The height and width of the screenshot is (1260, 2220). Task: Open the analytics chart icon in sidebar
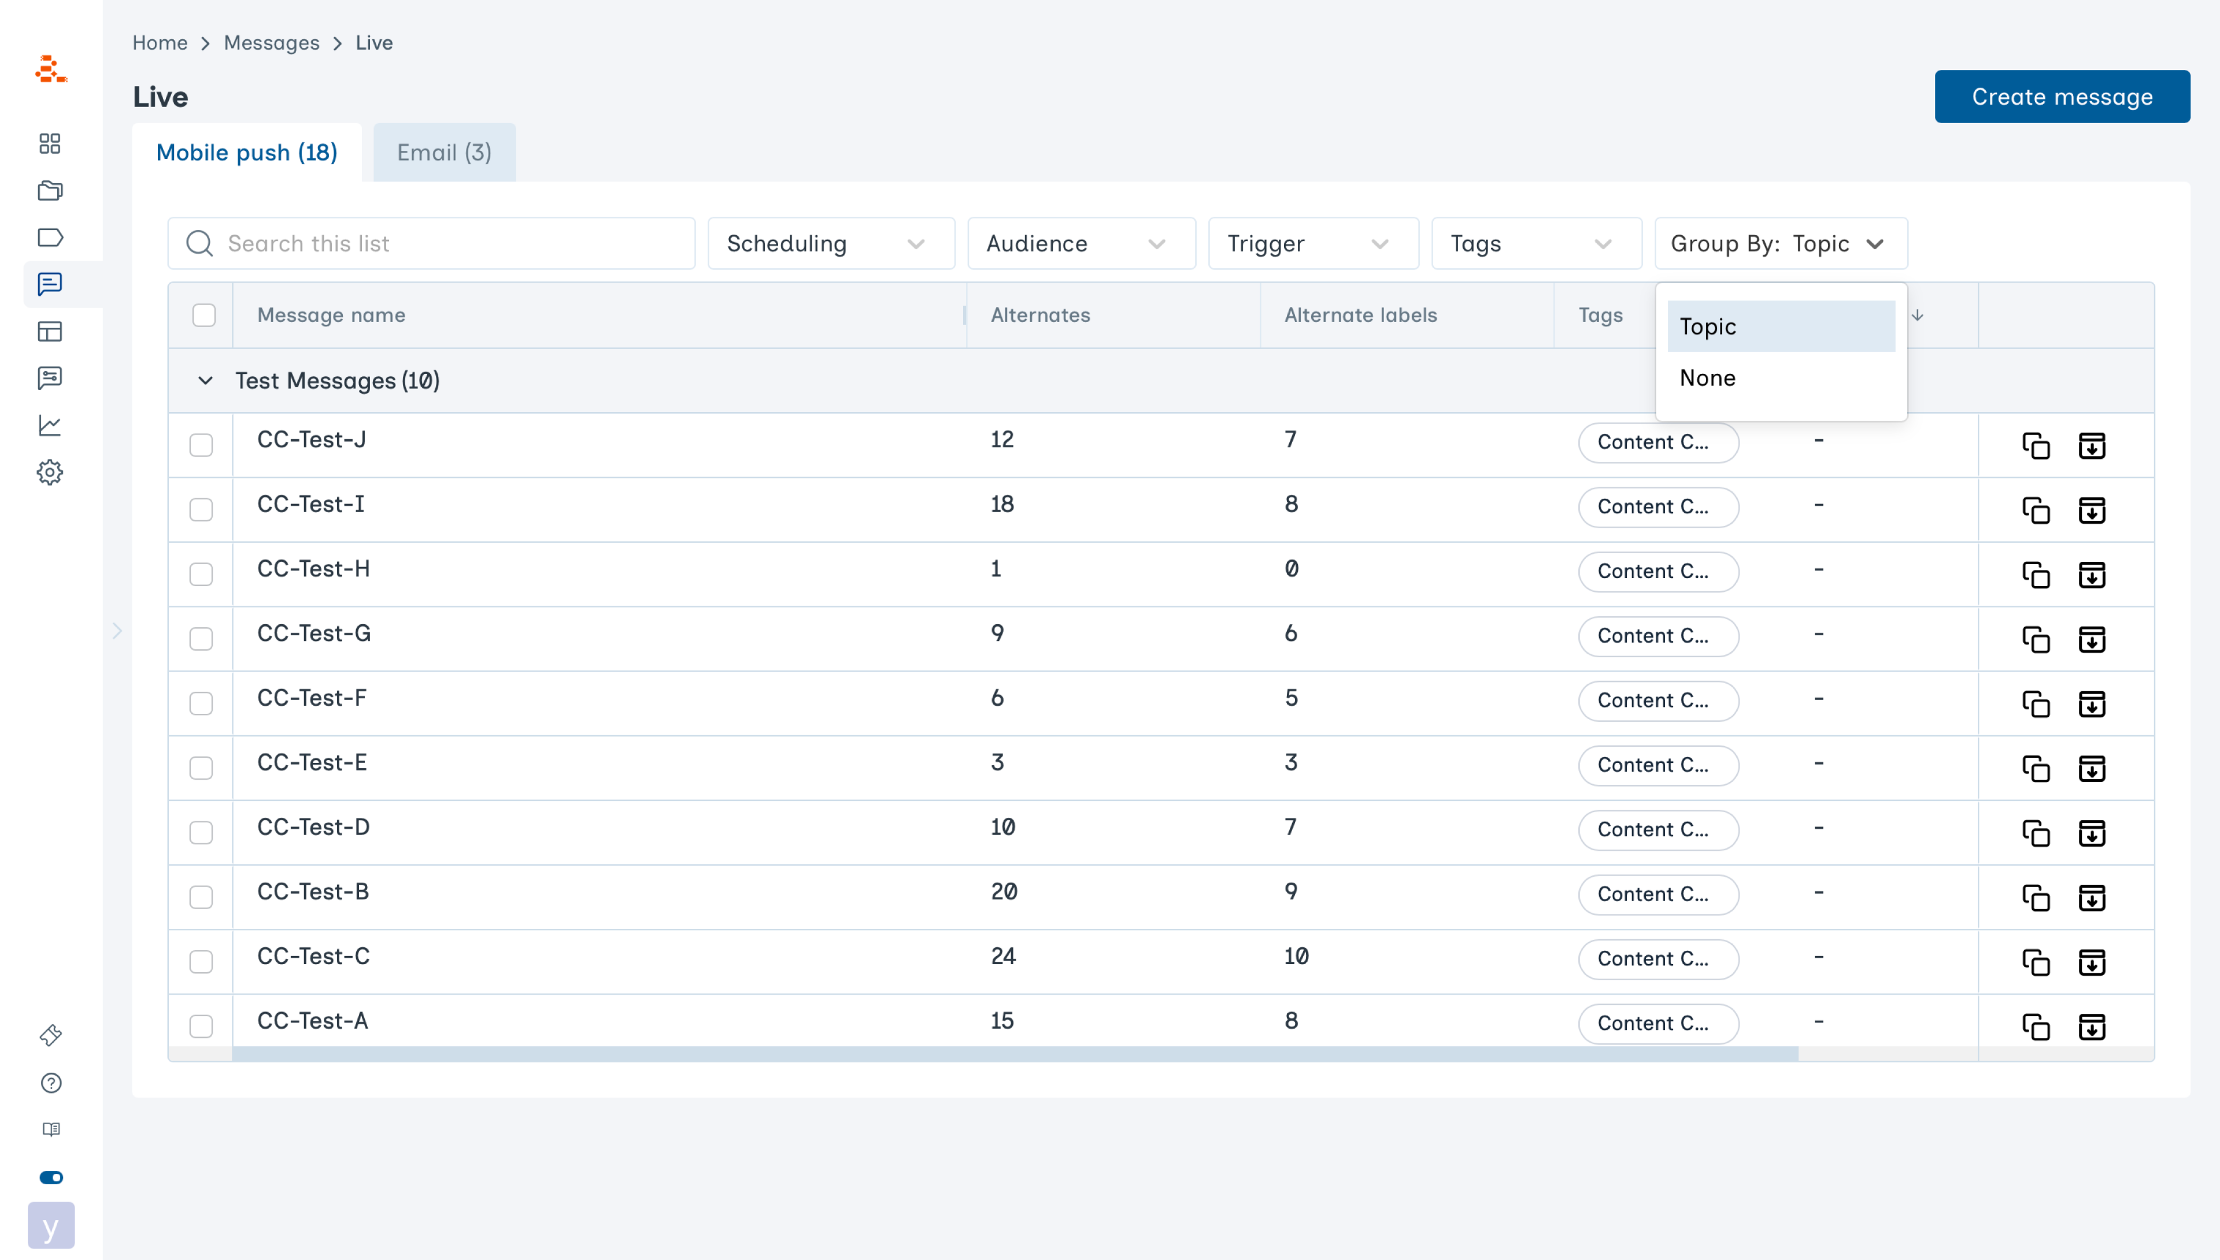pyautogui.click(x=50, y=425)
